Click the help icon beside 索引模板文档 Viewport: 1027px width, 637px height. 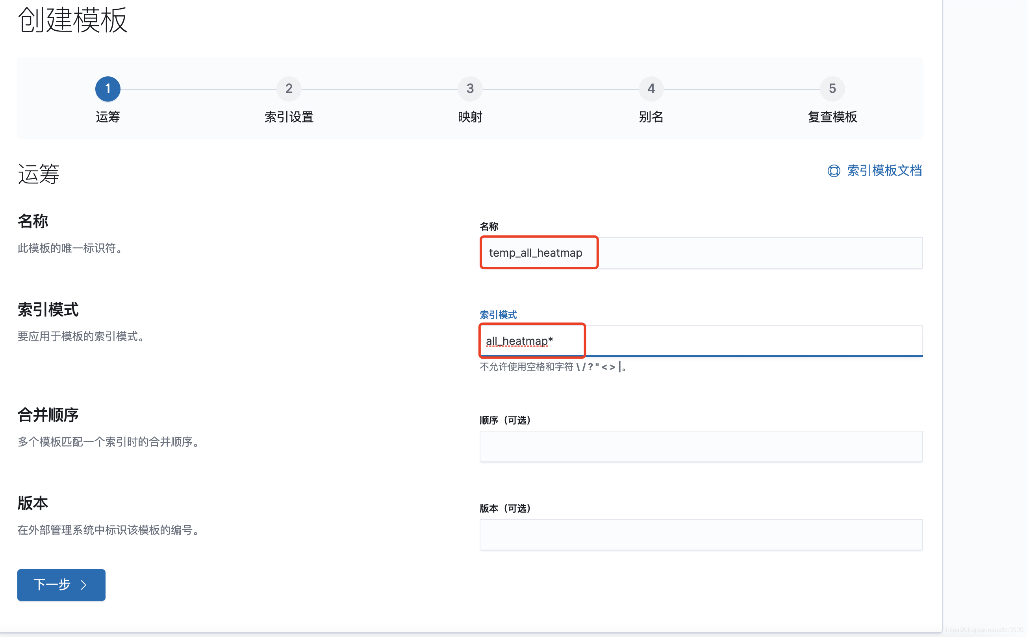(x=833, y=170)
